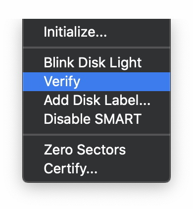Select the last menu entry Certify...
The width and height of the screenshot is (193, 209).
click(x=96, y=168)
